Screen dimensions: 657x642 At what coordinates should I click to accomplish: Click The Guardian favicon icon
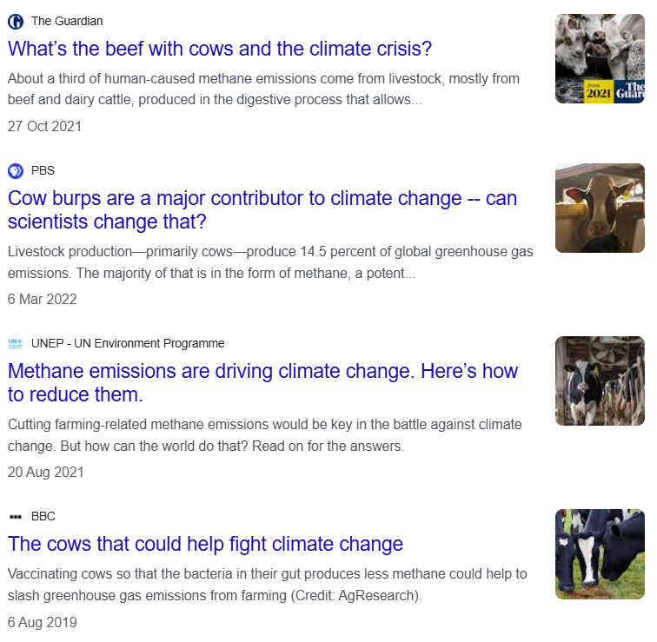pyautogui.click(x=16, y=22)
